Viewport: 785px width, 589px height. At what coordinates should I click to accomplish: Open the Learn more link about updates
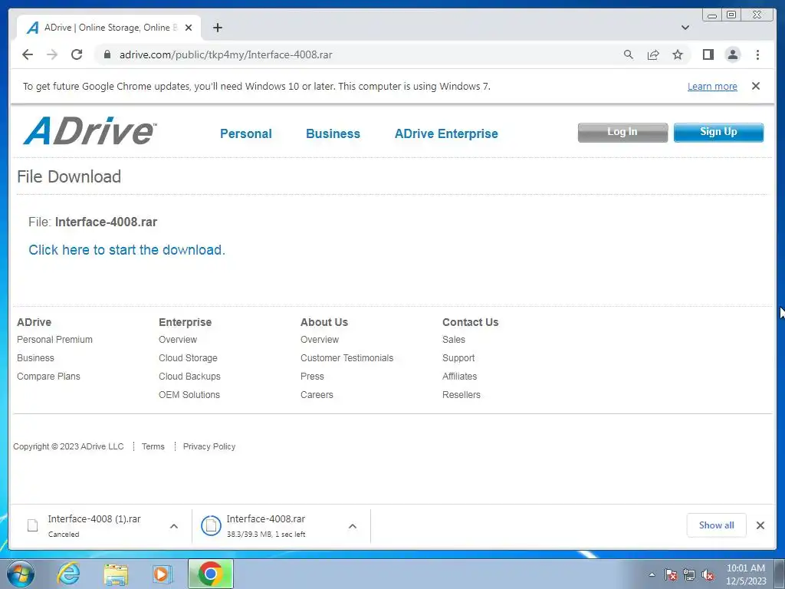coord(712,86)
